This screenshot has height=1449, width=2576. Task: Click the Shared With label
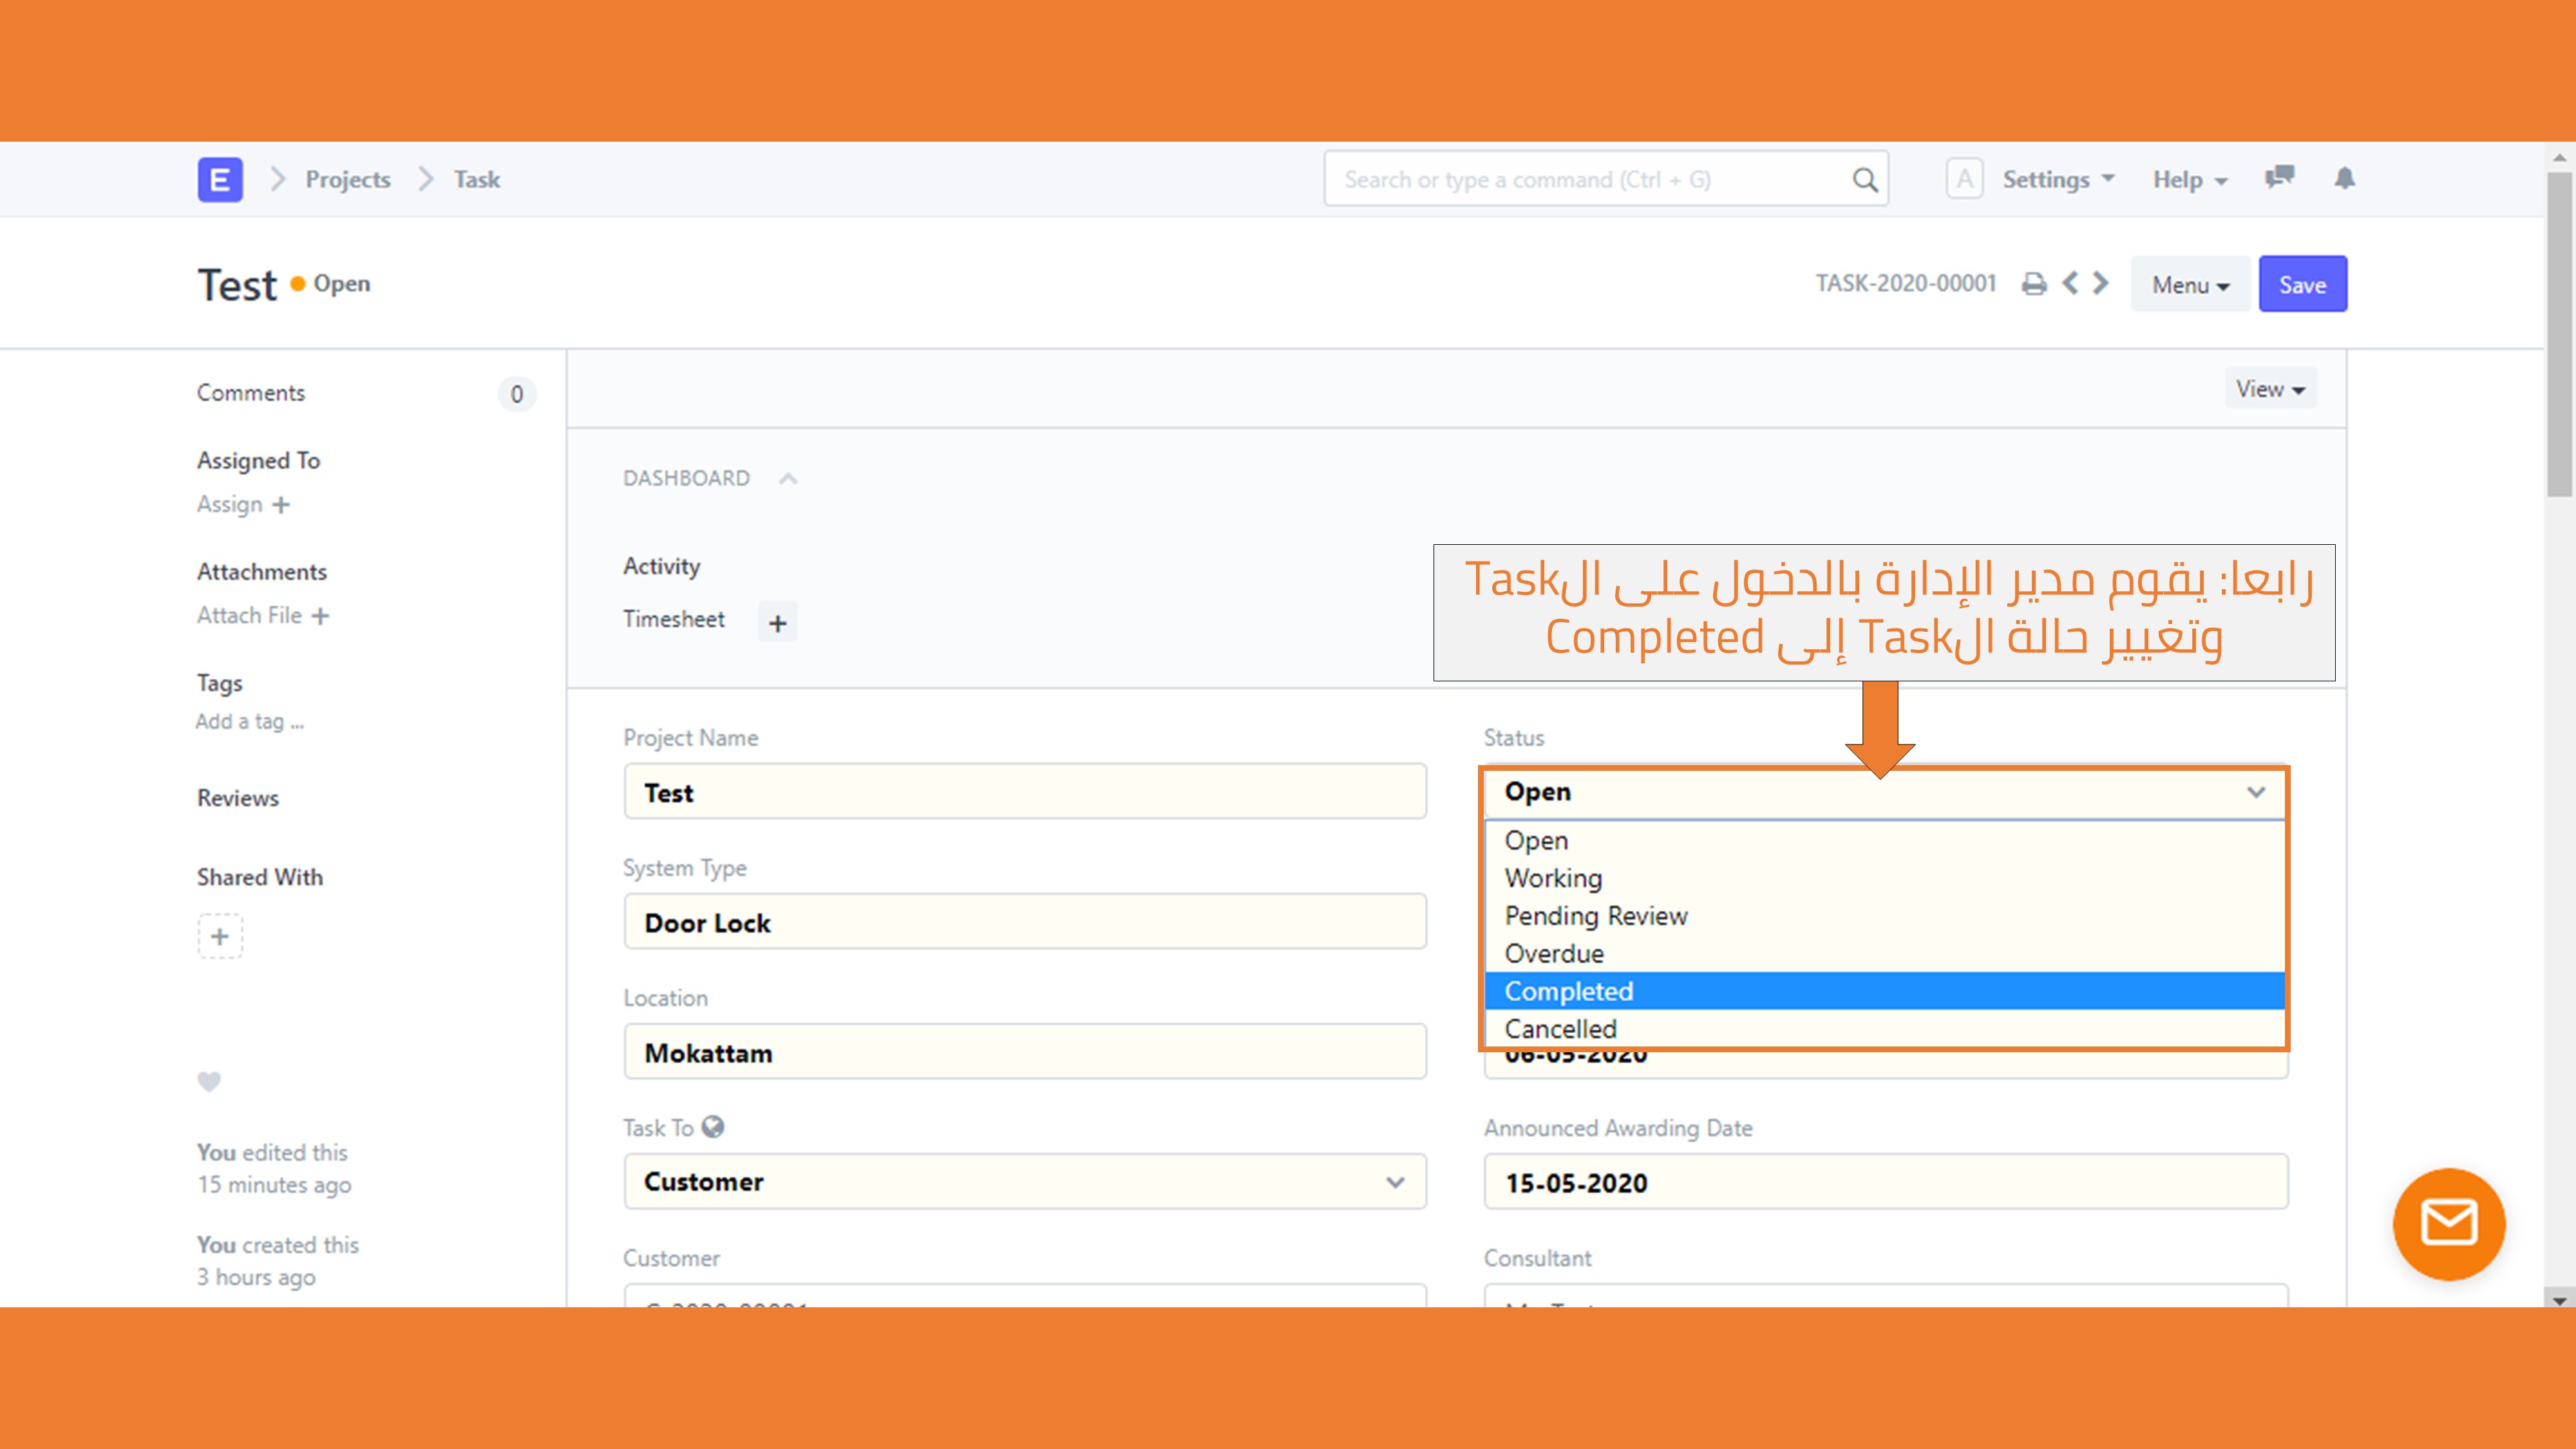coord(260,877)
